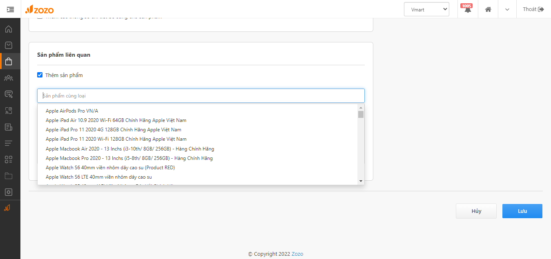Viewport: 551px width, 259px height.
Task: Open the orders bag icon in sidebar
Action: pos(9,45)
